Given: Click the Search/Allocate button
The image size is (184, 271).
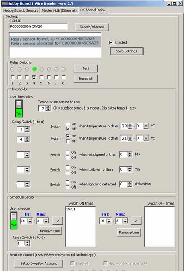Looking at the screenshot, I should [92, 27].
